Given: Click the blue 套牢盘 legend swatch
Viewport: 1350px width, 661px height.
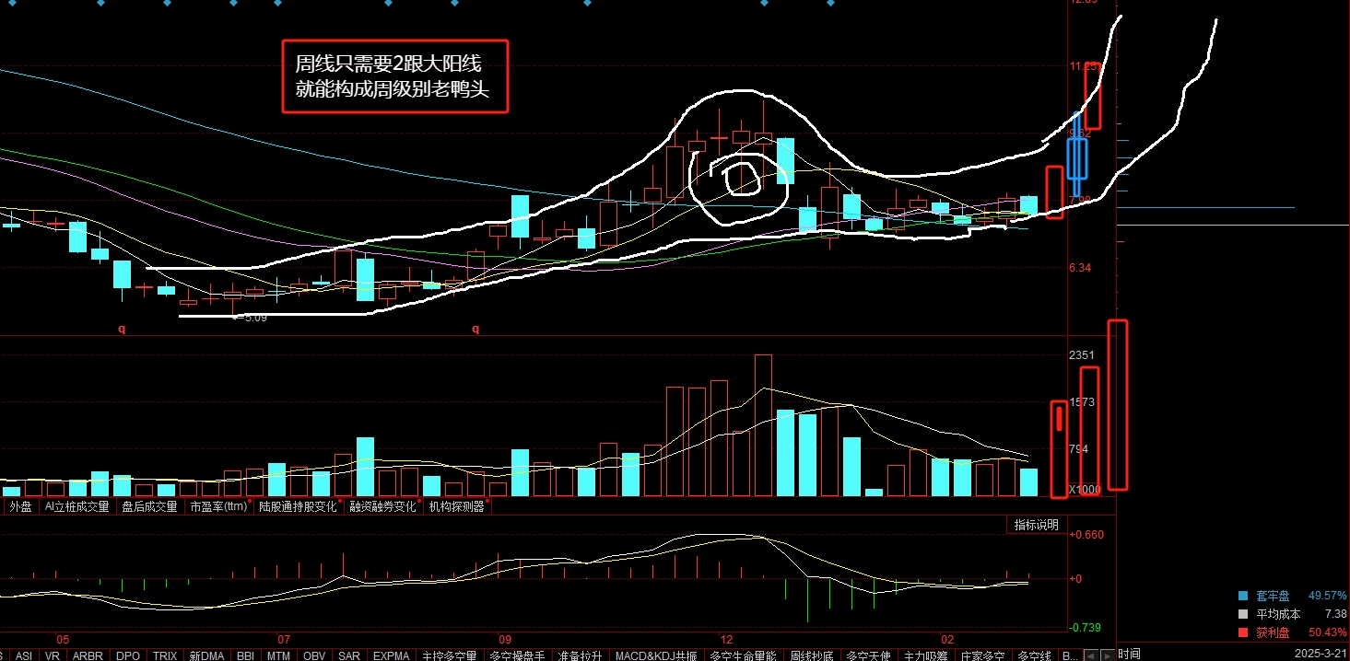Looking at the screenshot, I should 1242,596.
